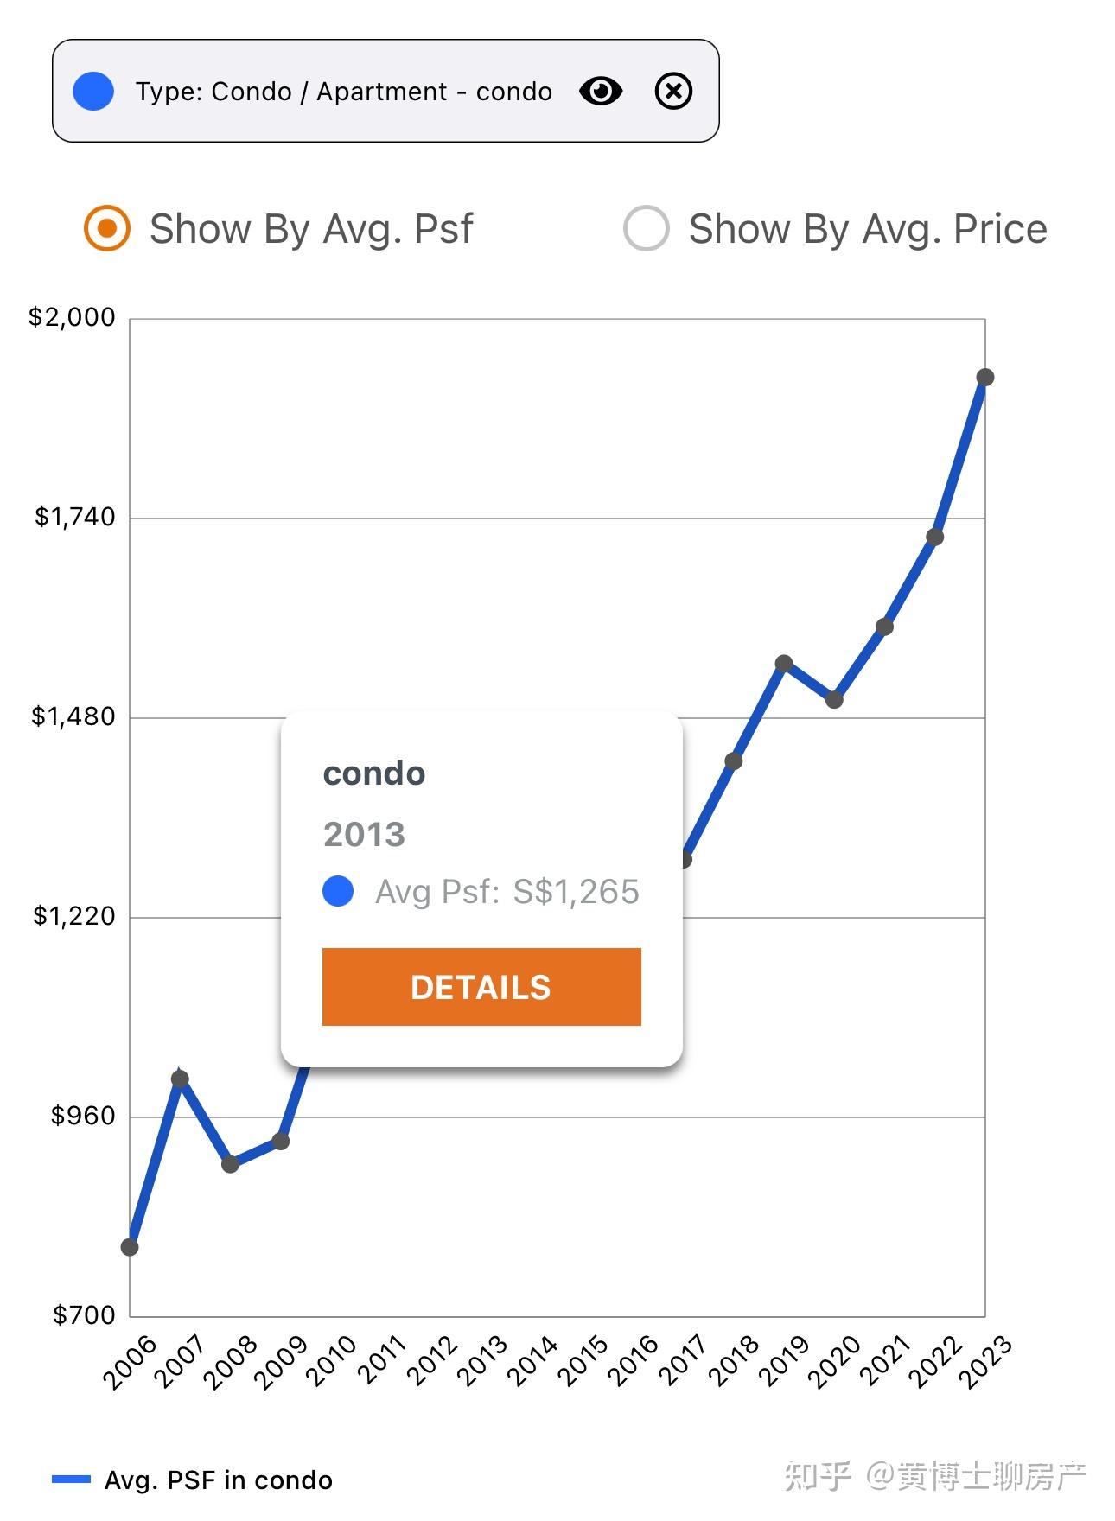The height and width of the screenshot is (1521, 1115).
Task: Select the 2020 data point marker
Action: [834, 699]
